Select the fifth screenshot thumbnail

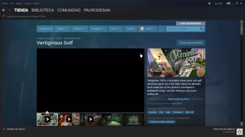click(134, 119)
